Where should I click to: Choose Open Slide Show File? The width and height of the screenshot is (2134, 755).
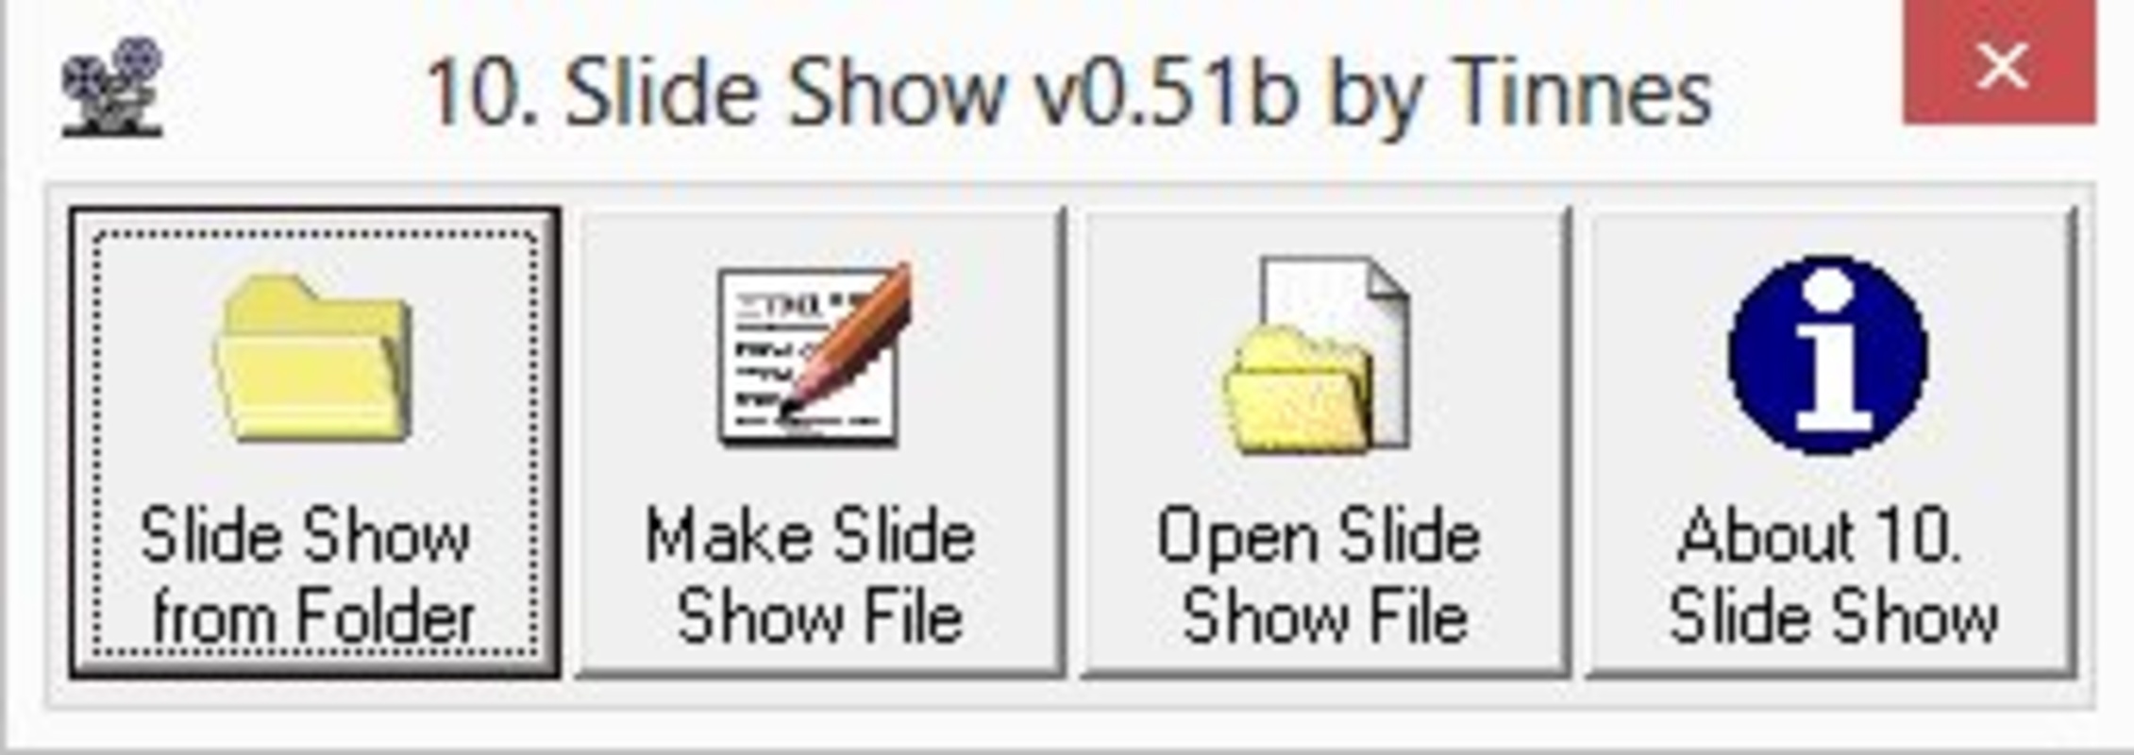point(1325,443)
